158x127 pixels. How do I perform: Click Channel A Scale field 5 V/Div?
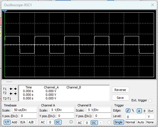62,110
